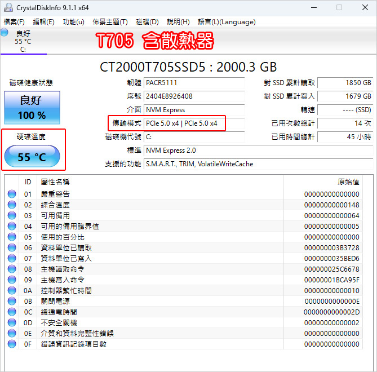Click the ID column header

(x=28, y=182)
